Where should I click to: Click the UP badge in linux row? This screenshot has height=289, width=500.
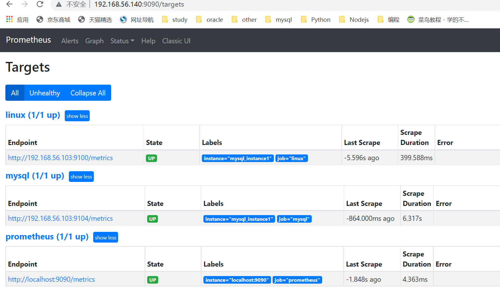click(x=151, y=158)
